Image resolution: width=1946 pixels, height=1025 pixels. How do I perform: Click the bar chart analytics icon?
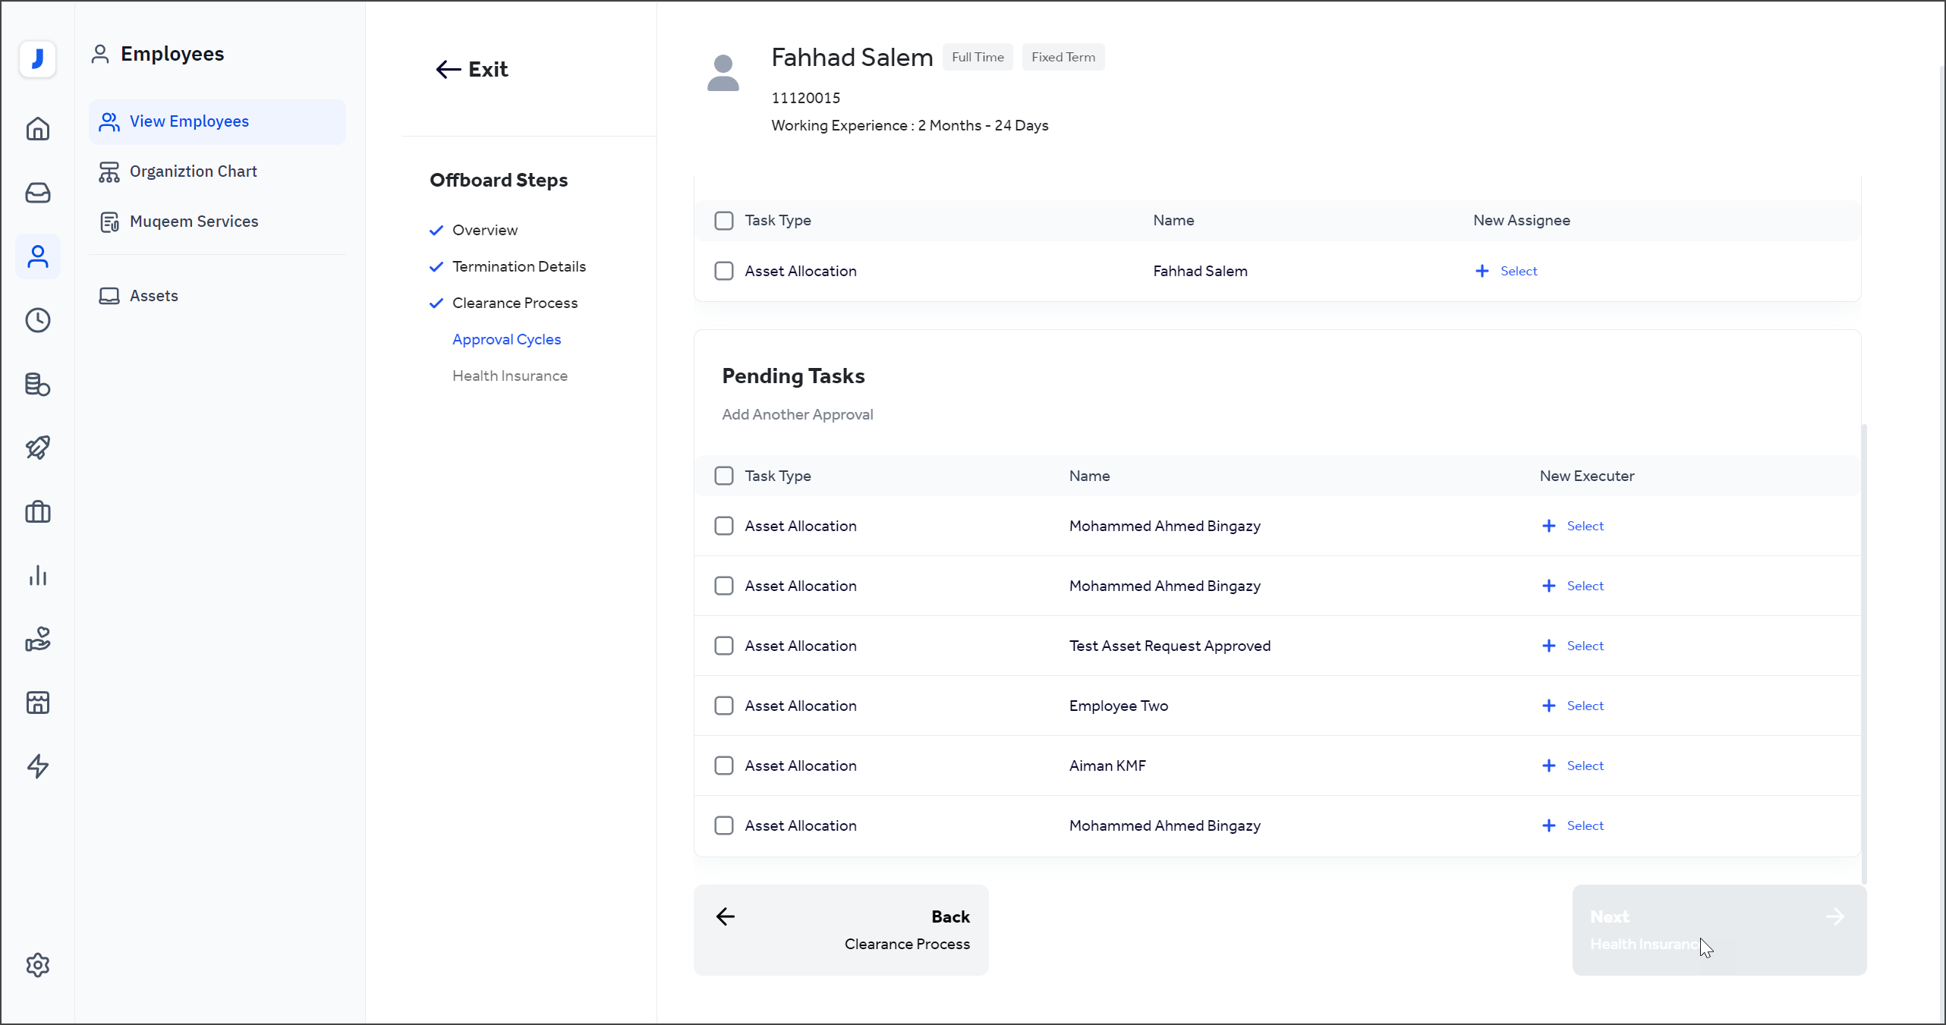click(x=38, y=575)
